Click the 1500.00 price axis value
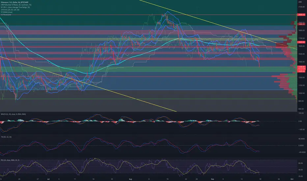 301,54
